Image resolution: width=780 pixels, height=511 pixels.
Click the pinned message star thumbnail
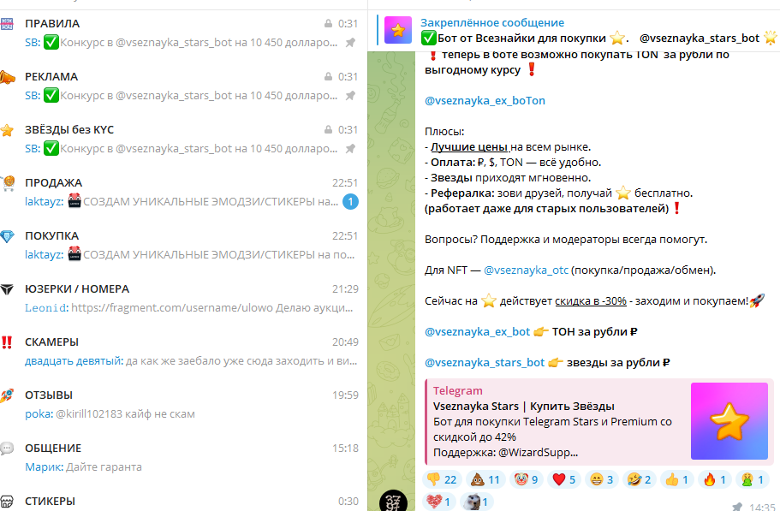click(x=398, y=30)
